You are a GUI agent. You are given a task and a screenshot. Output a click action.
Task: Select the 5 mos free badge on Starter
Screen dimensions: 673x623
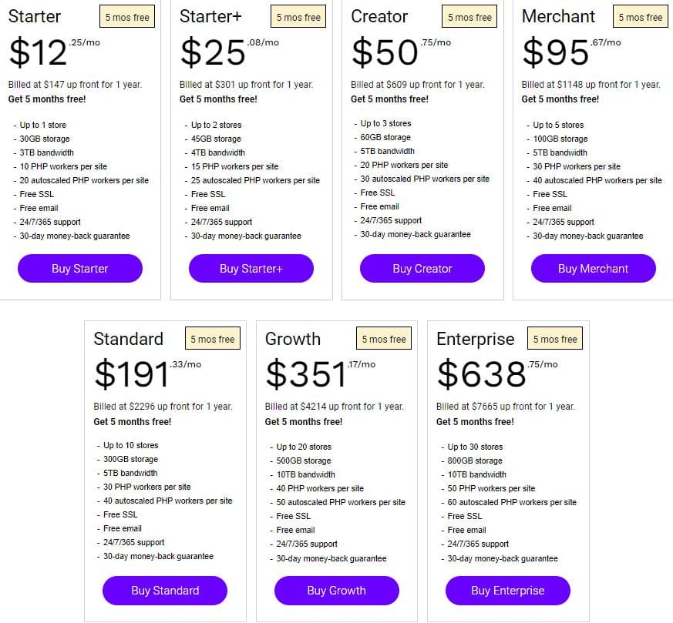click(x=126, y=16)
